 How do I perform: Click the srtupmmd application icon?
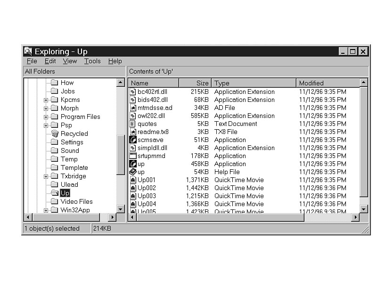tap(133, 156)
